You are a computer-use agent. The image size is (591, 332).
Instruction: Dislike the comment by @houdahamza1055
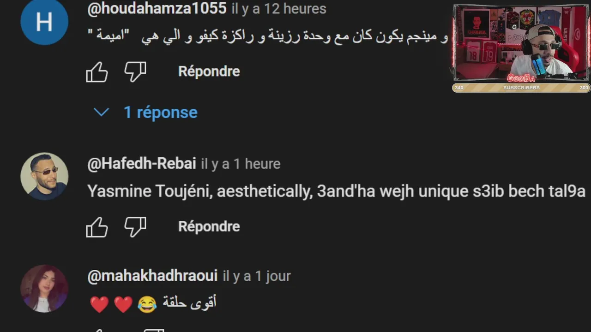pos(135,72)
